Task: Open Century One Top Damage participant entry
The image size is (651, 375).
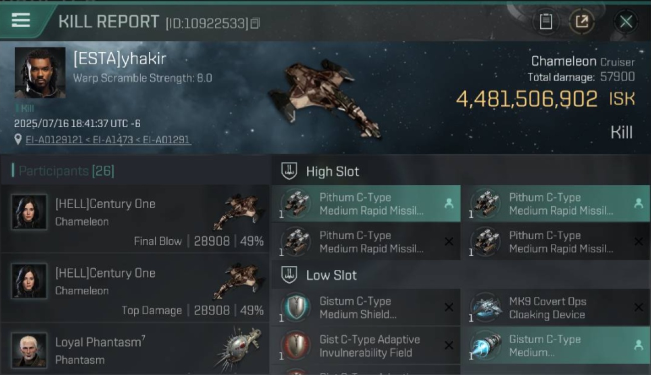Action: pos(135,288)
